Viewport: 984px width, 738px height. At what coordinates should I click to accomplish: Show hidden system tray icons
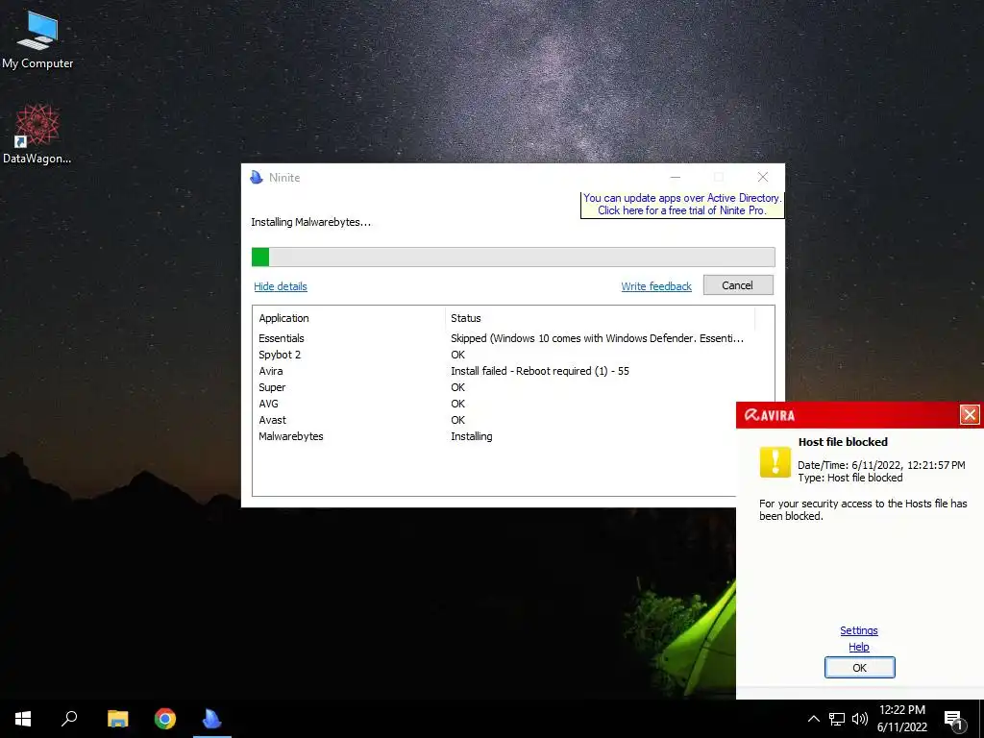[813, 719]
